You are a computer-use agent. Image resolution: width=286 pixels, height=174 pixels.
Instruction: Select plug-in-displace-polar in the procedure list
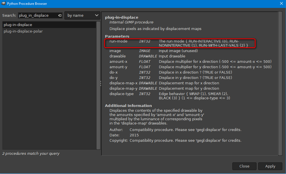point(49,31)
